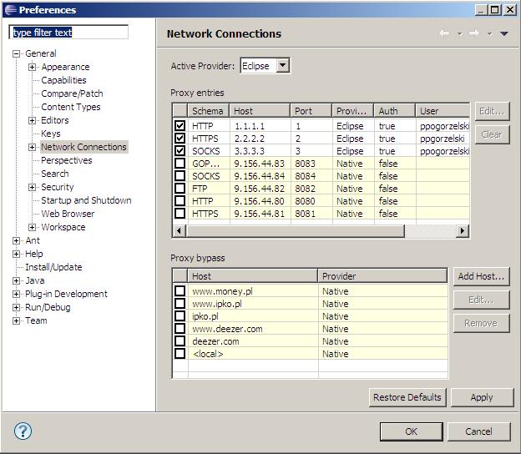The width and height of the screenshot is (521, 454).
Task: Expand the Team node
Action: pyautogui.click(x=16, y=320)
